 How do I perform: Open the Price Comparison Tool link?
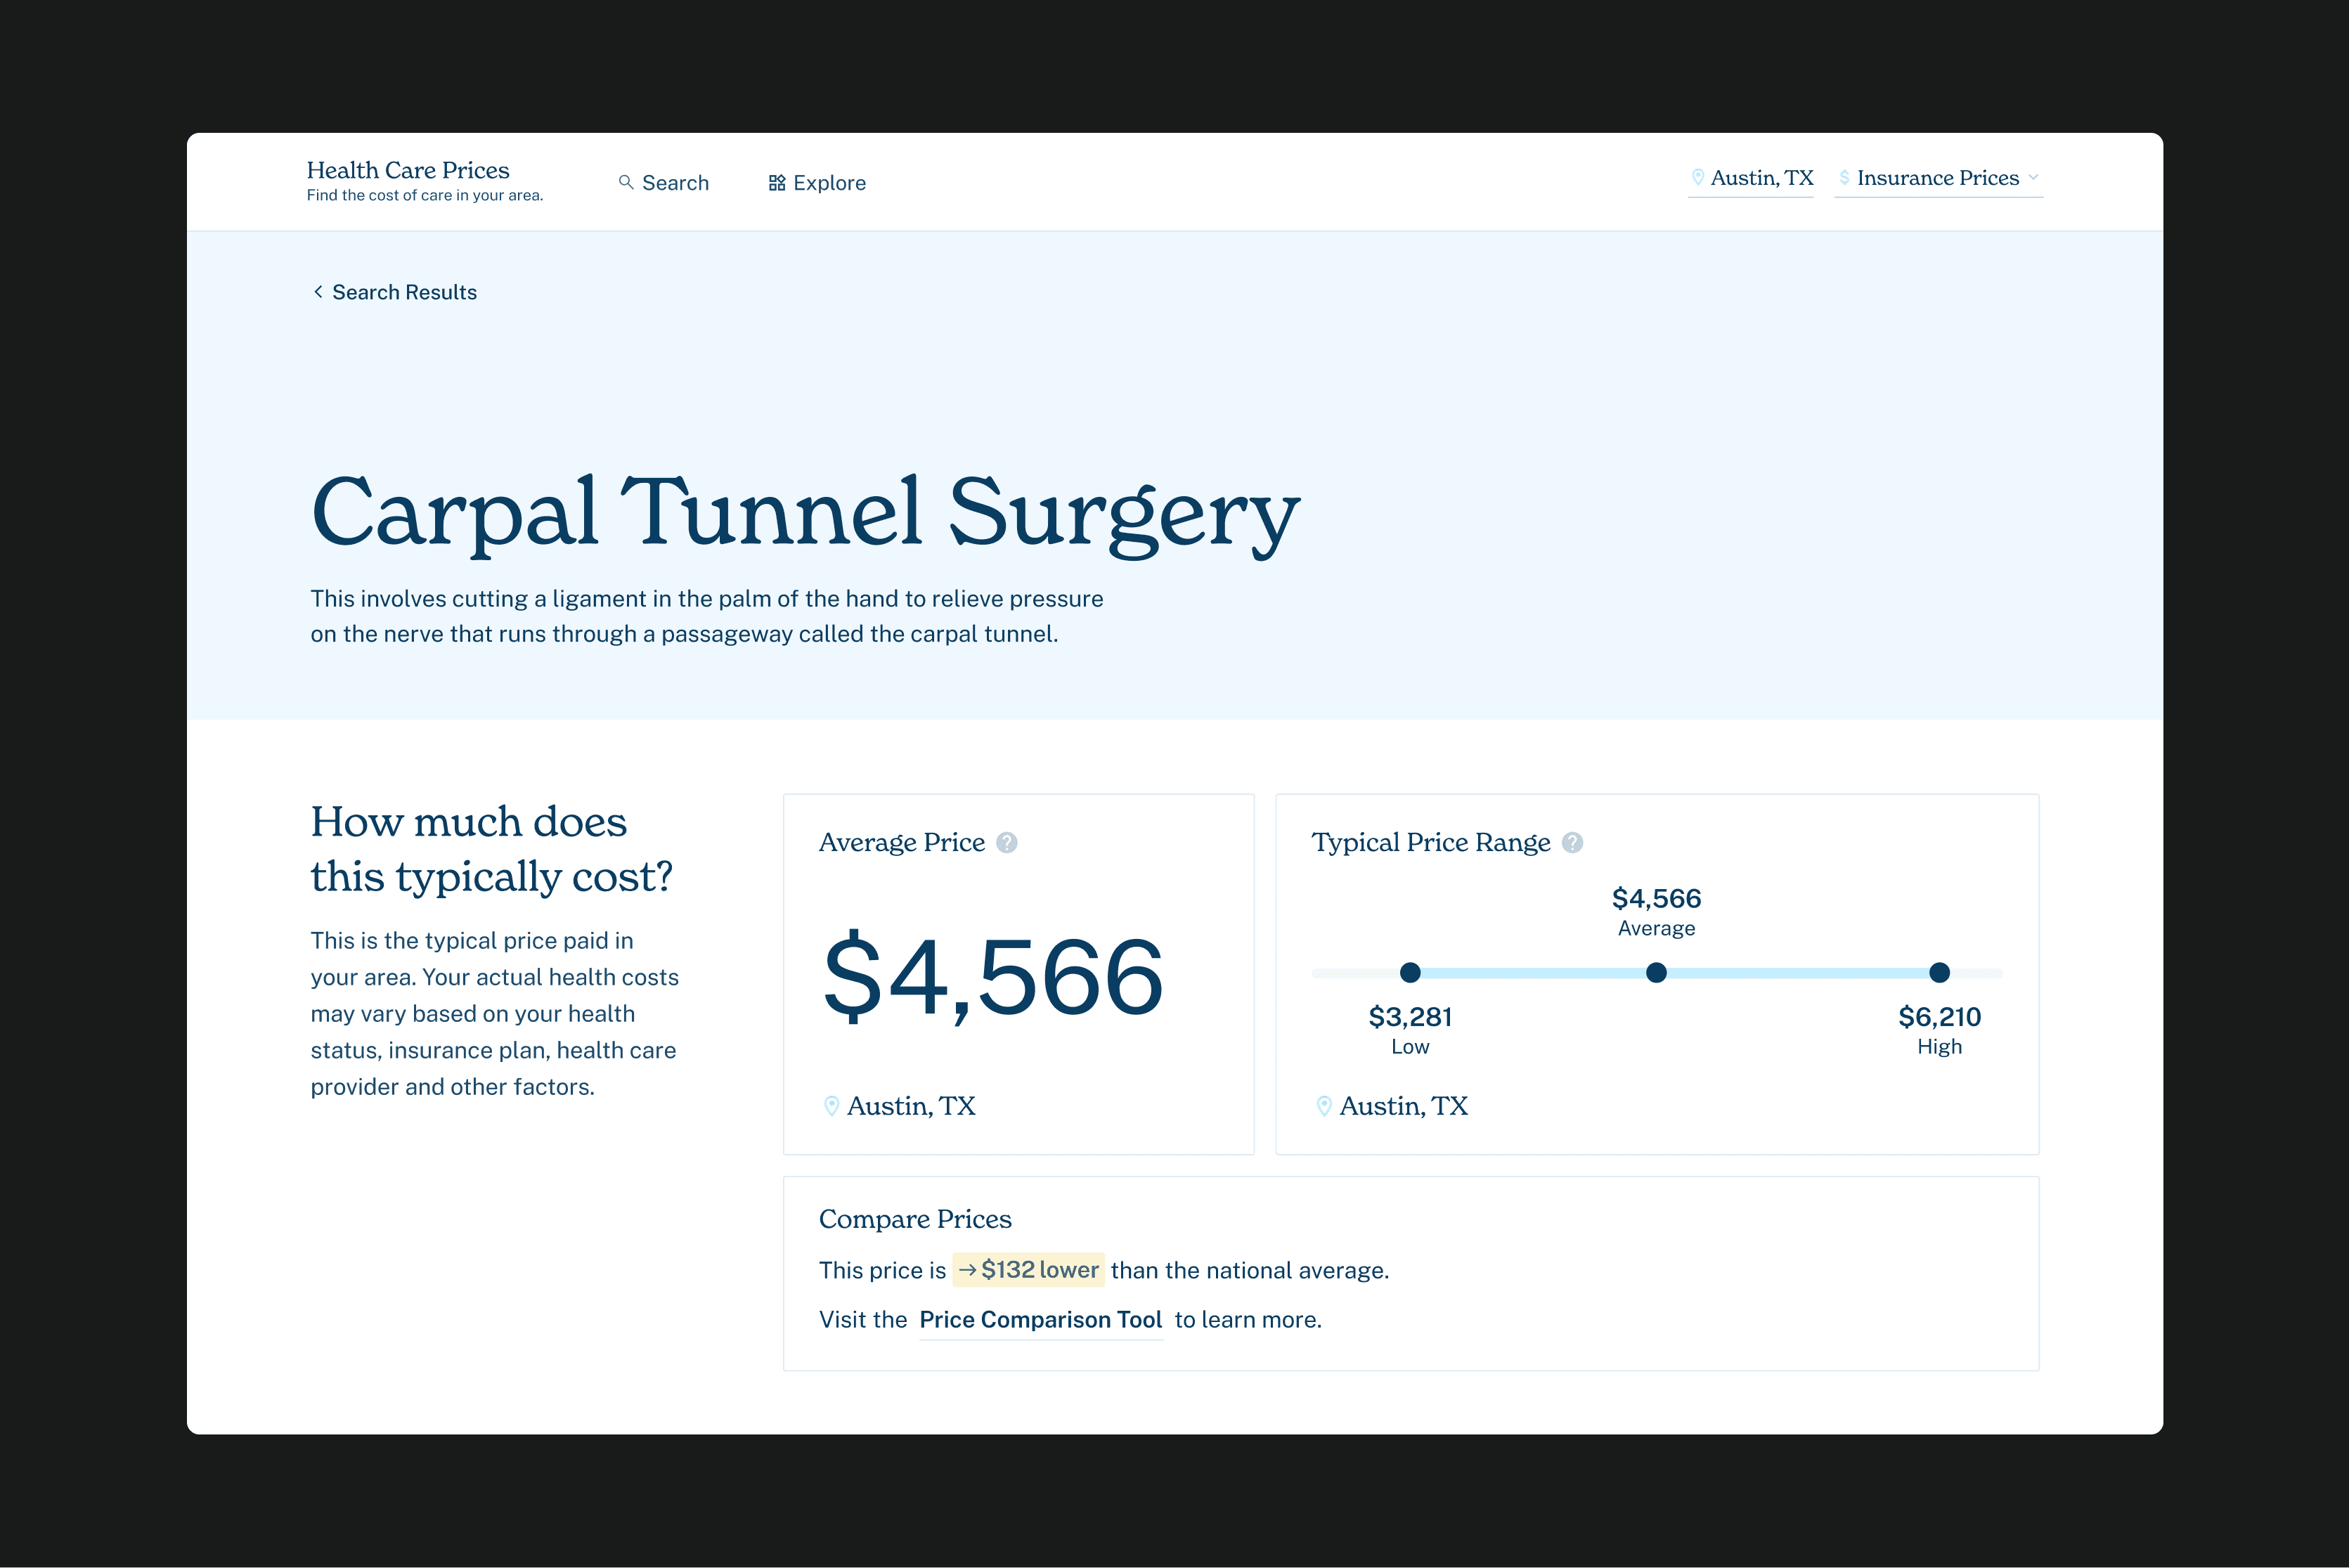point(1040,1320)
